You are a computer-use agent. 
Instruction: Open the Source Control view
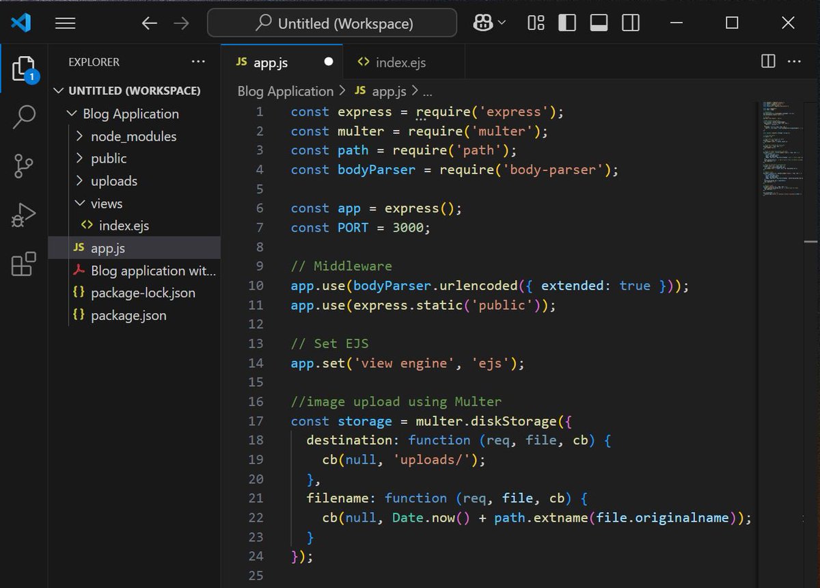pyautogui.click(x=23, y=166)
